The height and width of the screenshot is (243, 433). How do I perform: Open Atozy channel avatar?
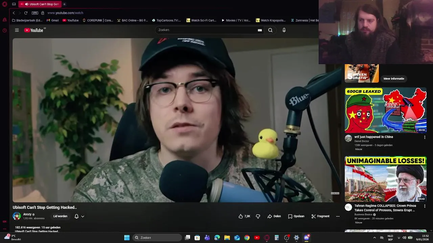click(x=17, y=216)
